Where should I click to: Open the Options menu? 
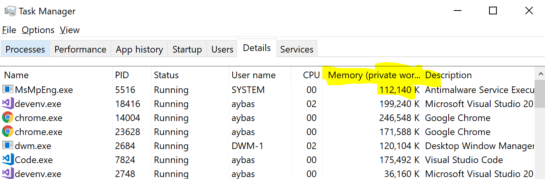tap(38, 30)
